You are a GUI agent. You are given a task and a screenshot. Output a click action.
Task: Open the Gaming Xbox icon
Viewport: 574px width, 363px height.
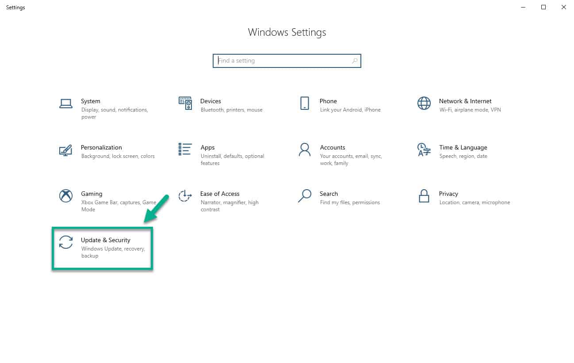tap(66, 196)
